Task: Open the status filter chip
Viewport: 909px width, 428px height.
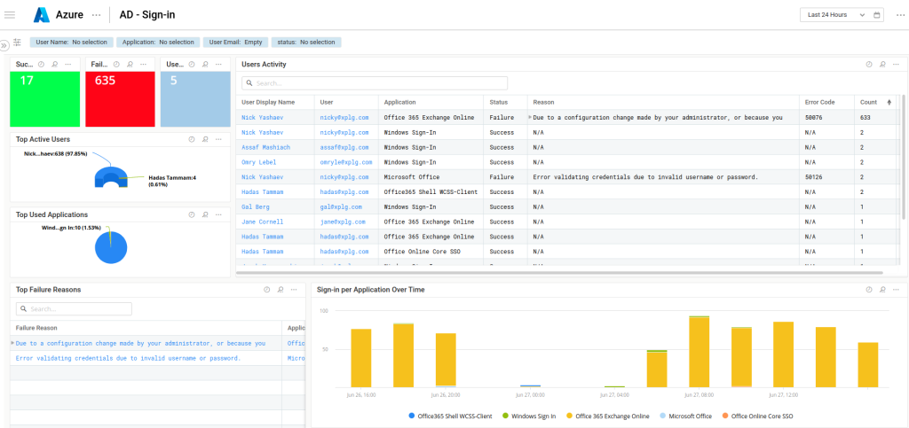Action: [x=306, y=43]
